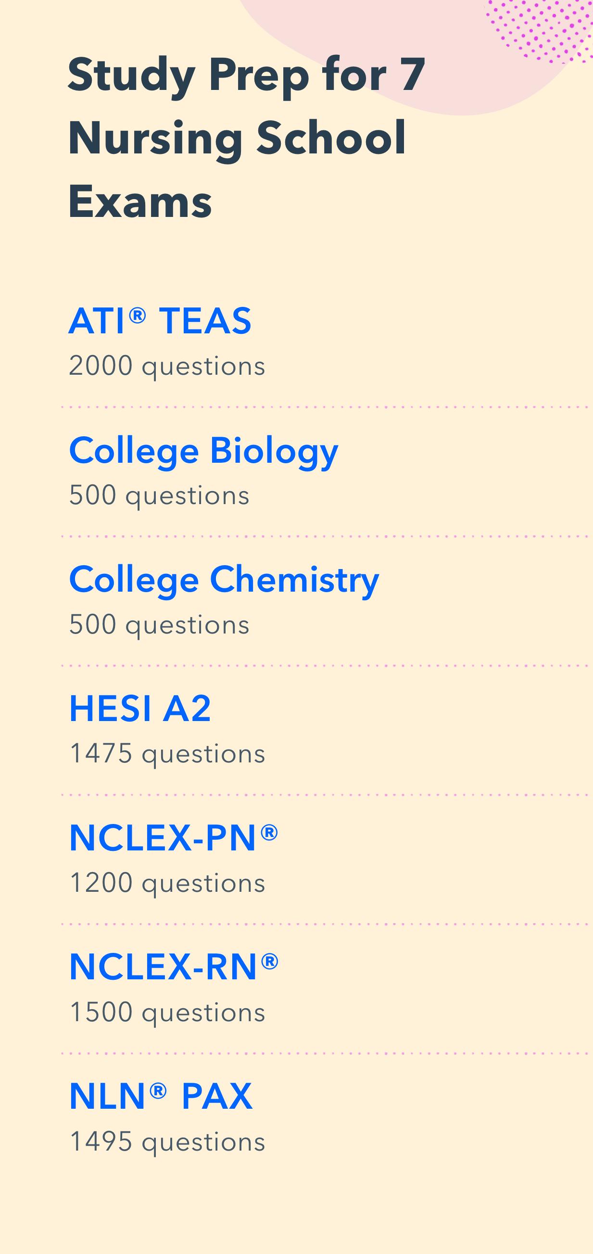Click the 2000 questions label

(167, 366)
